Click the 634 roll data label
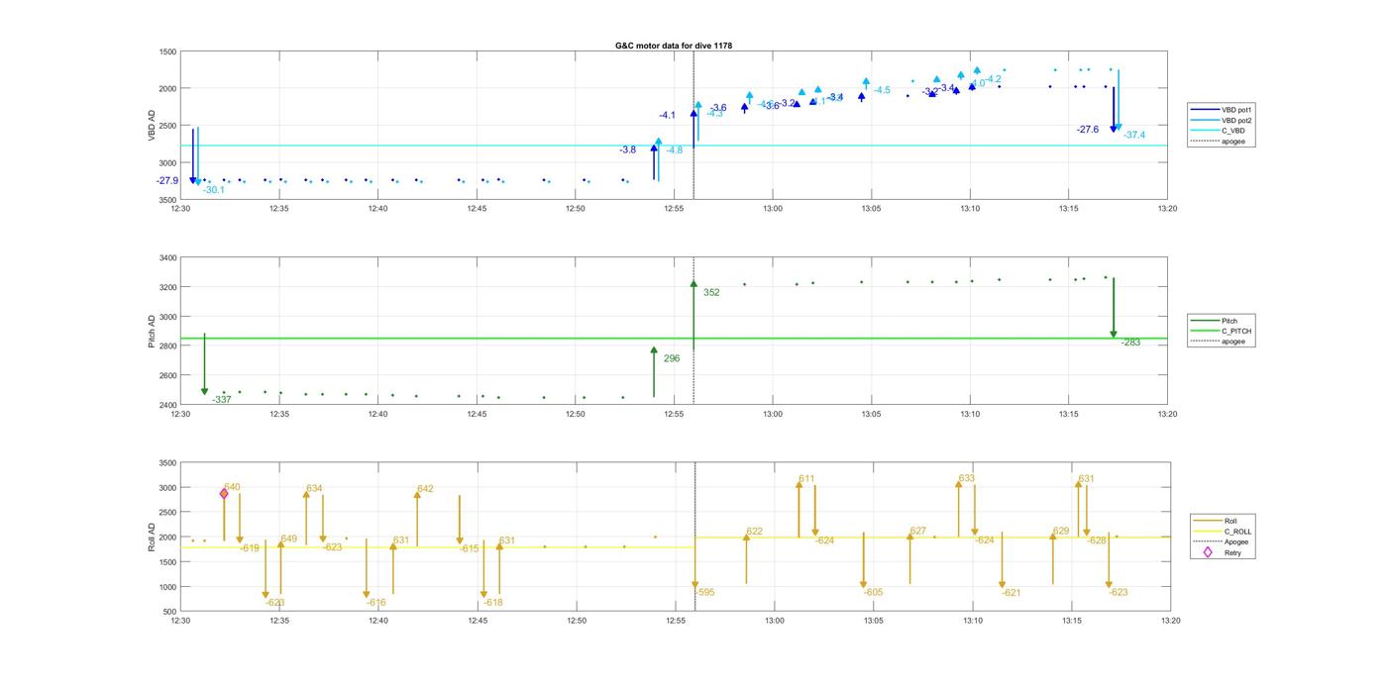This screenshot has width=1387, height=686. (314, 488)
